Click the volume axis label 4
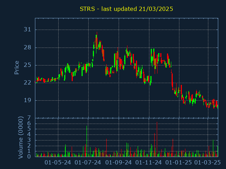Viewport: 226px width, 169px height. pos(29,134)
